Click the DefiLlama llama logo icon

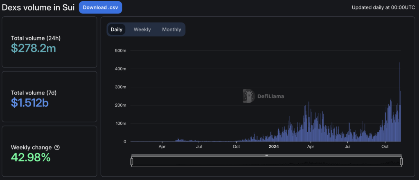tap(248, 96)
